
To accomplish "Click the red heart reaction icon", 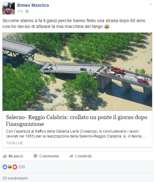I will pyautogui.click(x=15, y=167).
